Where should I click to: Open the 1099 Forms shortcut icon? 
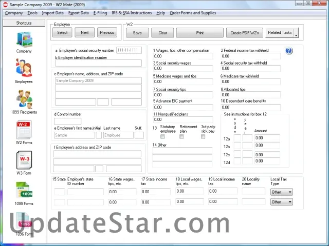point(24,190)
